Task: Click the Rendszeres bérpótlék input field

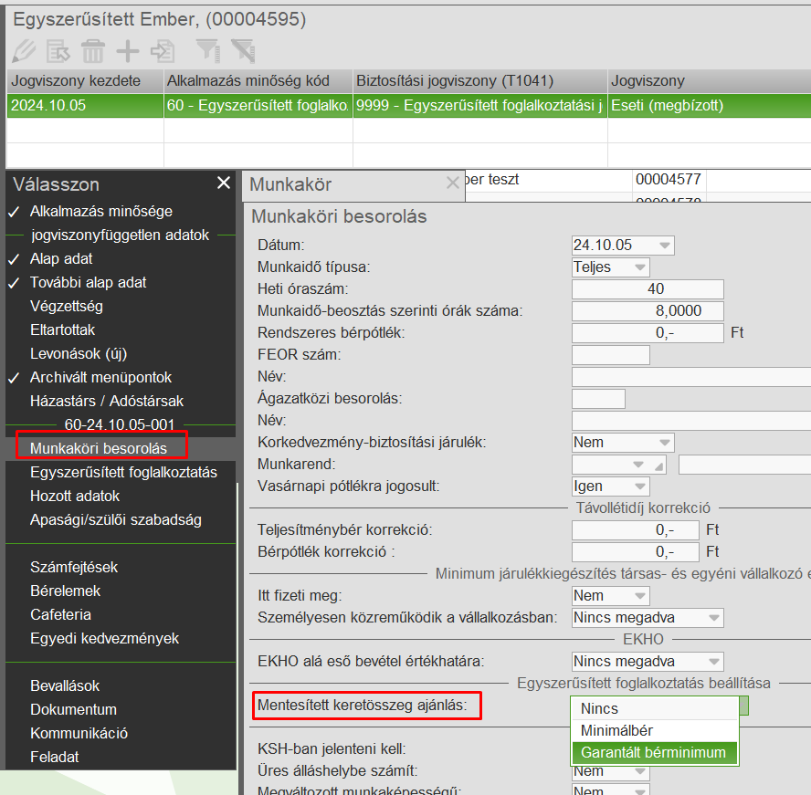Action: click(648, 333)
